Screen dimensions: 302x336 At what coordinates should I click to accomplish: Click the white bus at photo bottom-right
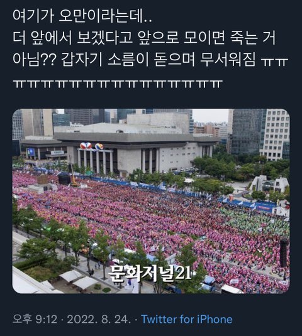232,290
